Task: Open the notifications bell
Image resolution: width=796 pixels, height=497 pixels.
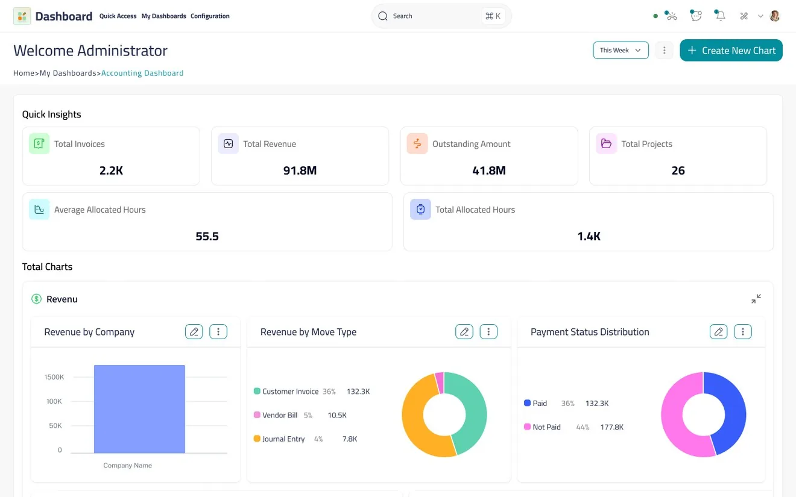Action: [x=720, y=16]
